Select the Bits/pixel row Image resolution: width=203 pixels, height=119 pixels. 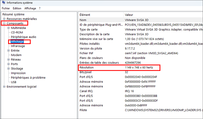(141, 72)
